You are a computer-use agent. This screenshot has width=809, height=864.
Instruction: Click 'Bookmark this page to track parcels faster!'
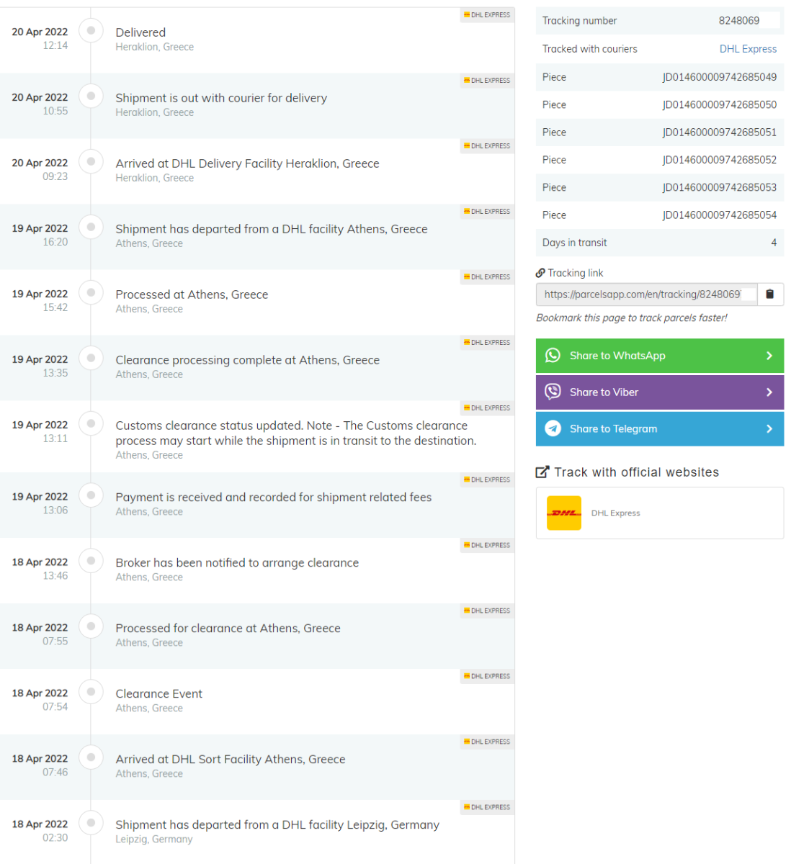[x=632, y=318]
